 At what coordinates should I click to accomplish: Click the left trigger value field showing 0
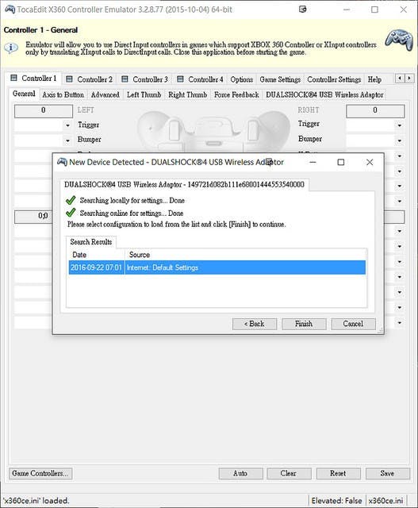pos(44,111)
